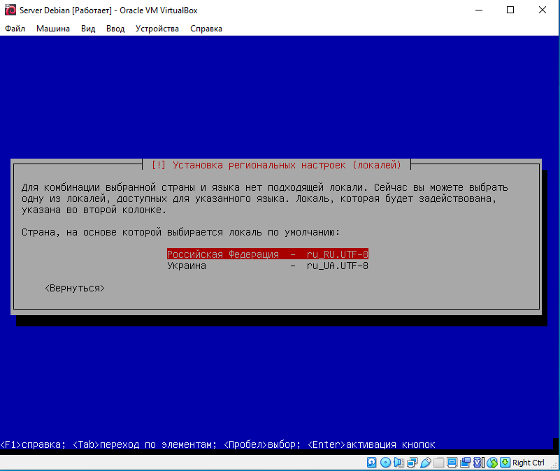
Task: Click the green keyboard capture arrow icon
Action: (505, 463)
